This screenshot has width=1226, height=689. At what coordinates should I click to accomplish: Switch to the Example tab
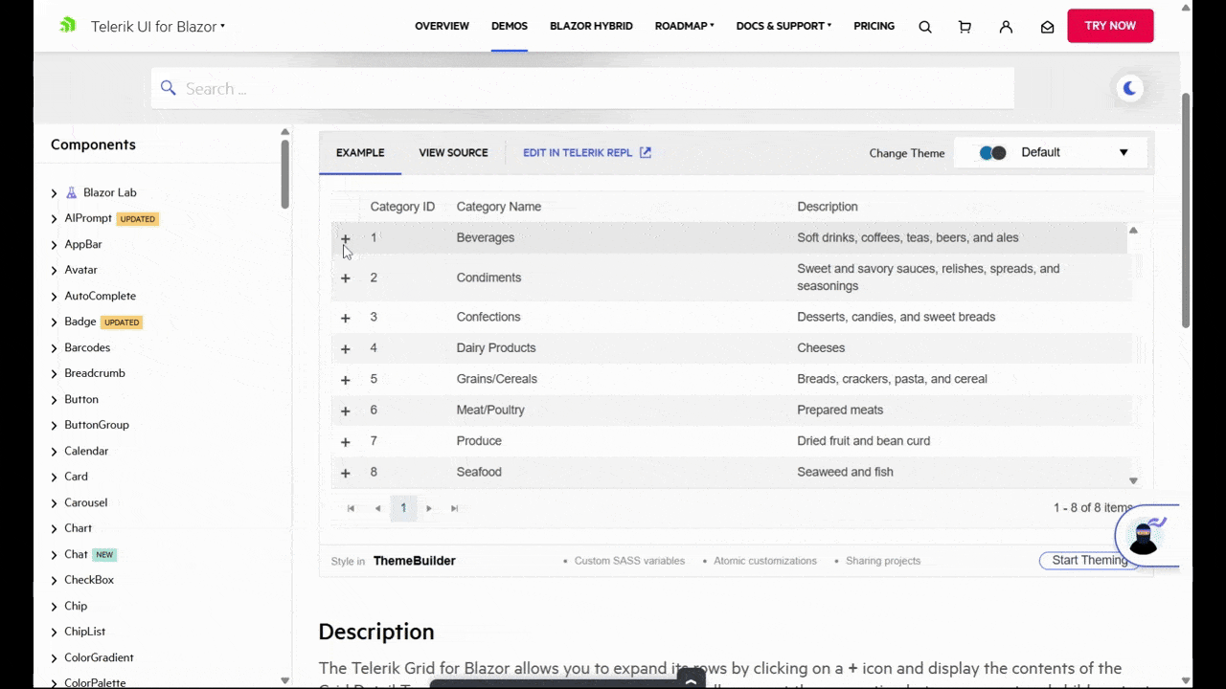click(x=360, y=153)
